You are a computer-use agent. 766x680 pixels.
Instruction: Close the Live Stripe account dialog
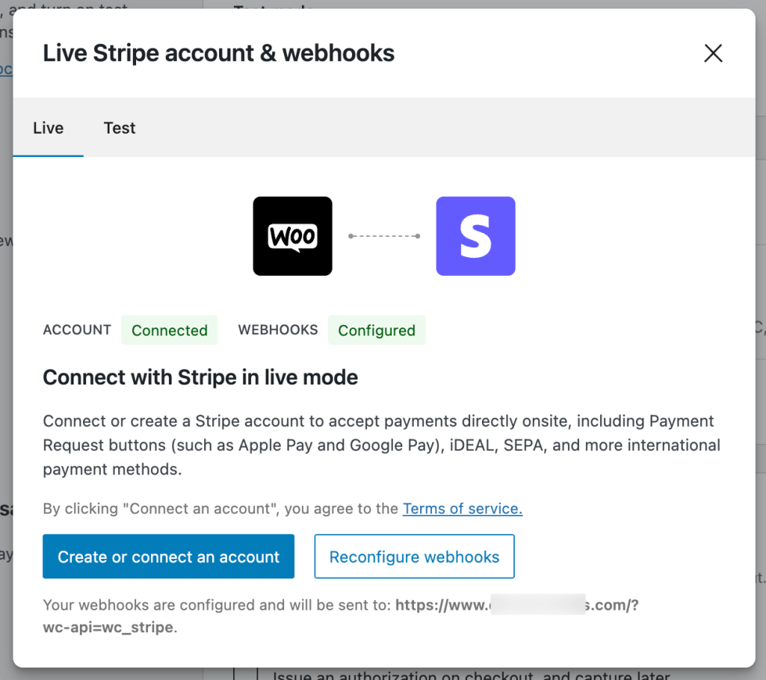click(x=713, y=53)
